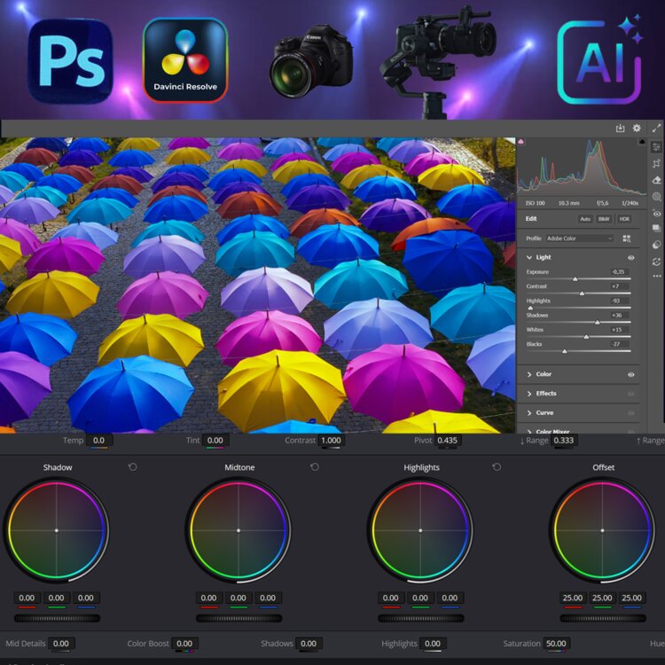Open the Adobe Color profile dropdown
This screenshot has width=665, height=665.
coord(581,239)
